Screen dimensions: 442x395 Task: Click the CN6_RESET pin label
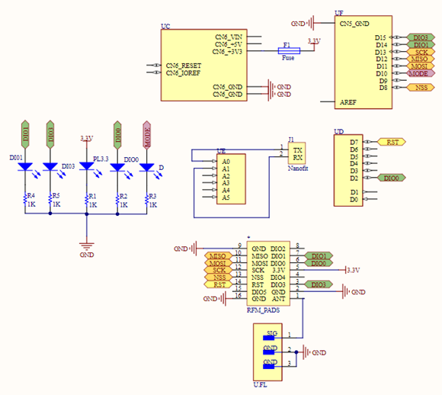coord(184,66)
